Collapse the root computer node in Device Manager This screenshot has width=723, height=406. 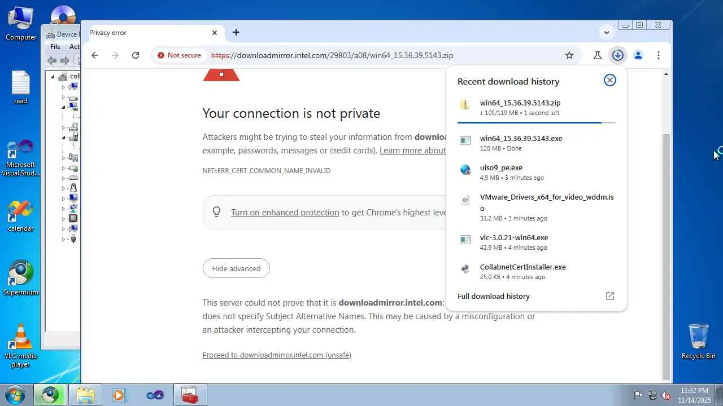point(53,77)
